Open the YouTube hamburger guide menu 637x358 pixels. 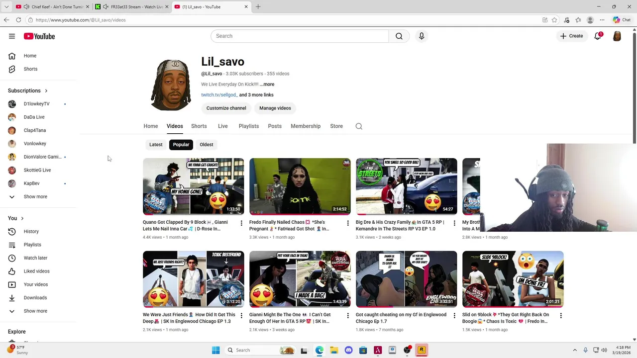[12, 36]
